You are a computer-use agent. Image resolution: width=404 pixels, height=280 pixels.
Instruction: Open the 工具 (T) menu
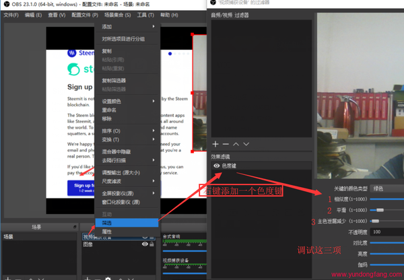(145, 15)
